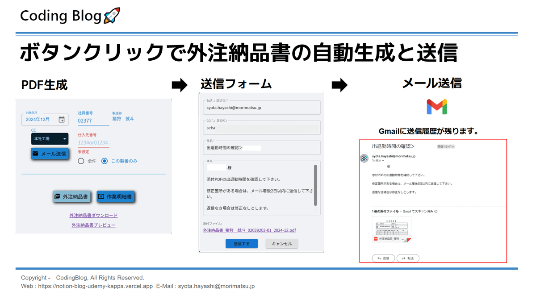The height and width of the screenshot is (300, 536).
Task: Remove the 受信トレイ label via its x
Action: click(x=452, y=146)
